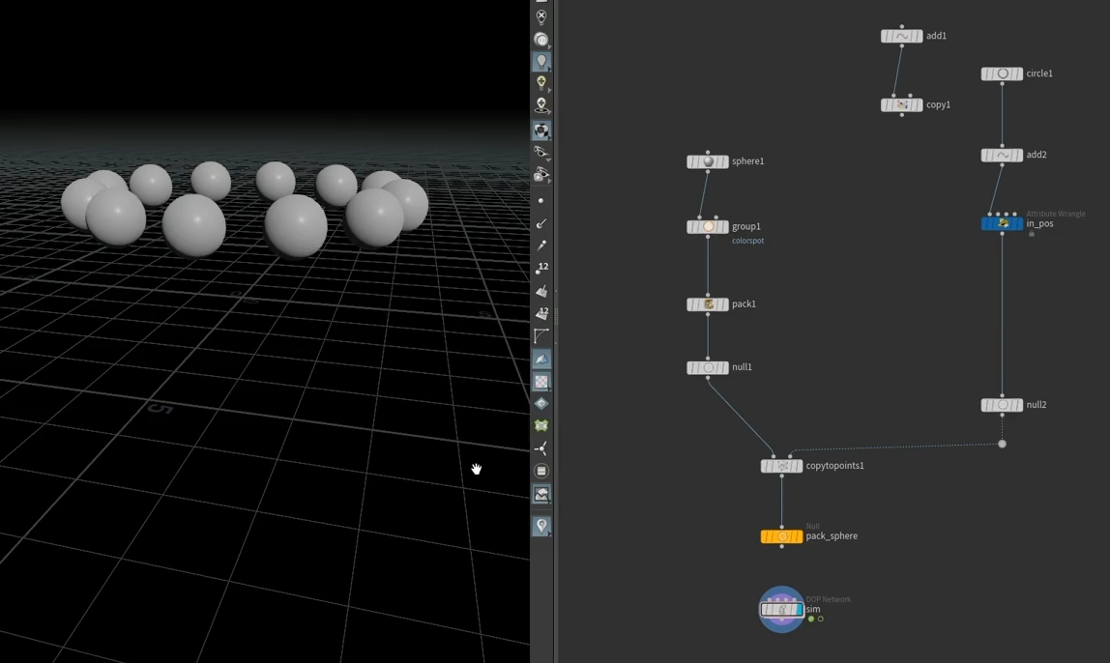Toggle Display Point Trails icon

[541, 245]
